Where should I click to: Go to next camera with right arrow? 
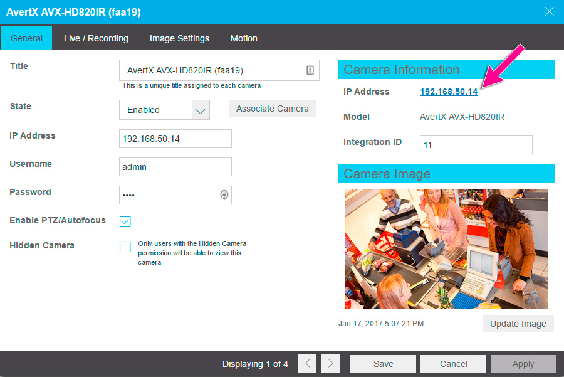coord(330,364)
